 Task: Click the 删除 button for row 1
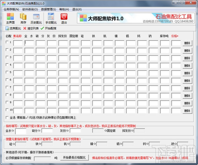[187, 43]
